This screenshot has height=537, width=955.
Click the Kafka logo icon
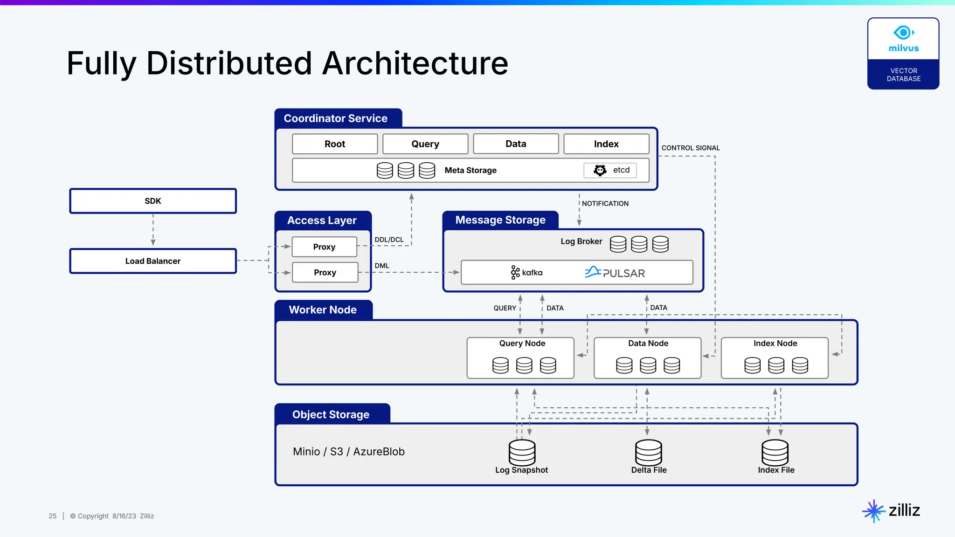pos(515,273)
